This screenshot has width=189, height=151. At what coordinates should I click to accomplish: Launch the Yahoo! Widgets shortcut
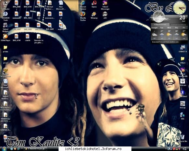[x=6, y=27]
